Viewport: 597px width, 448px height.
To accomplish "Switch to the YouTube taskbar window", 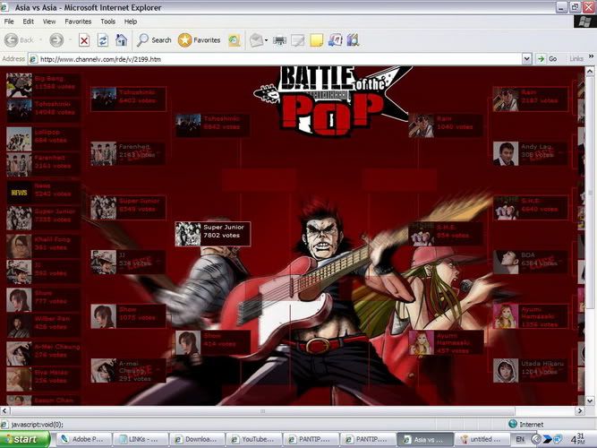I will [253, 439].
